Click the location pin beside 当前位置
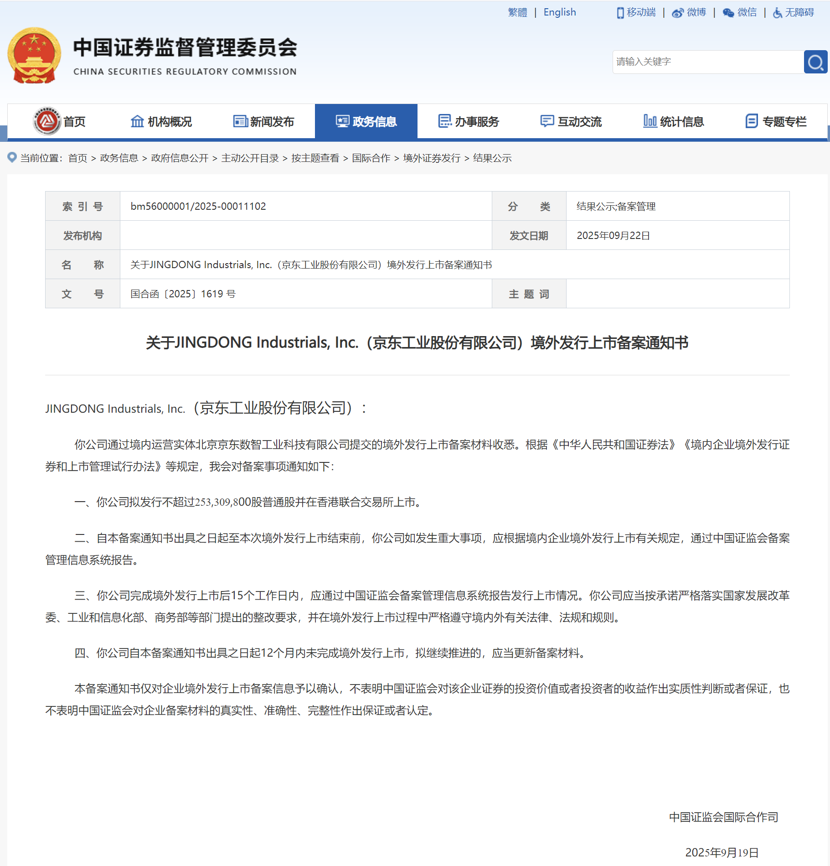 [x=11, y=158]
